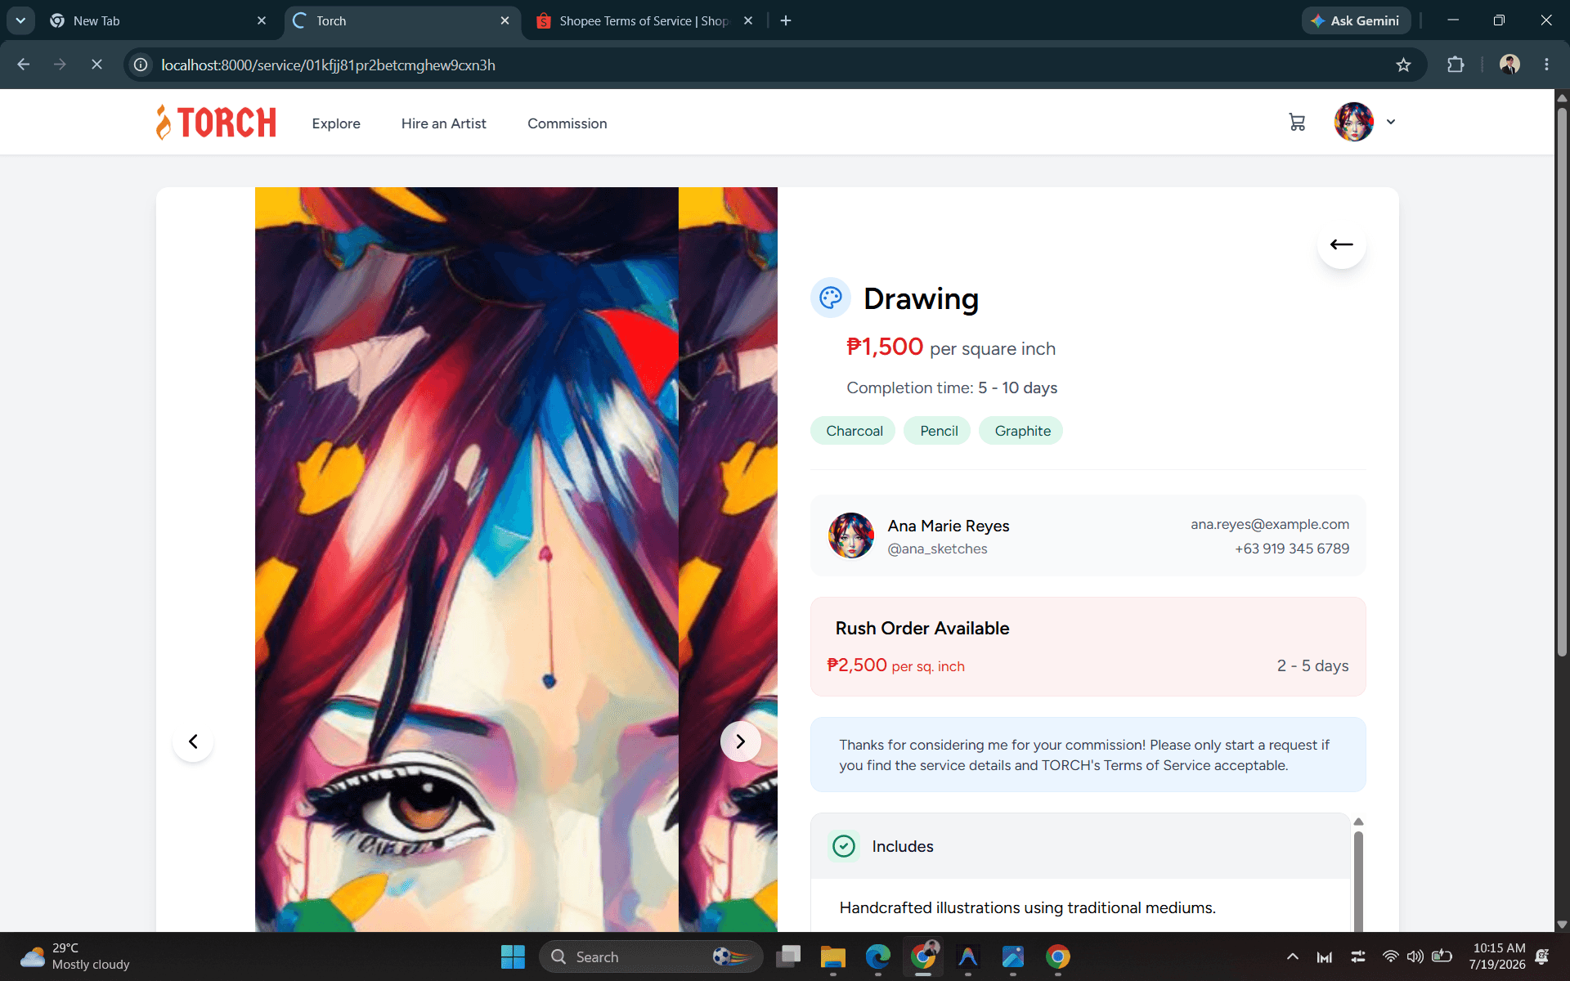Click the palette icon beside Drawing
The image size is (1570, 981).
pos(831,298)
